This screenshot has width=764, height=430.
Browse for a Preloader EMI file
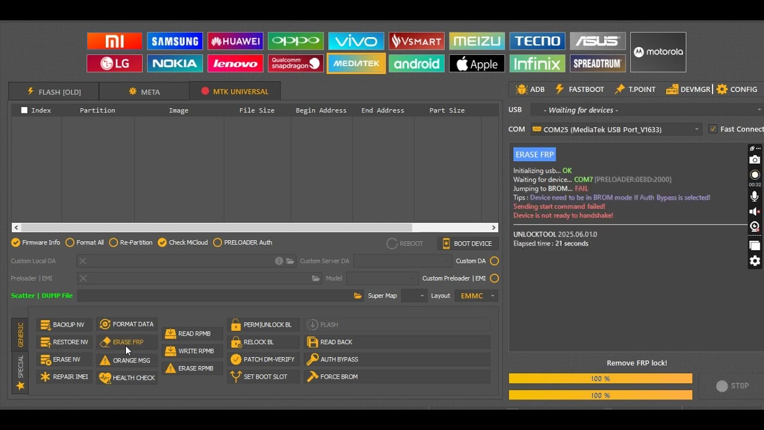pos(316,278)
